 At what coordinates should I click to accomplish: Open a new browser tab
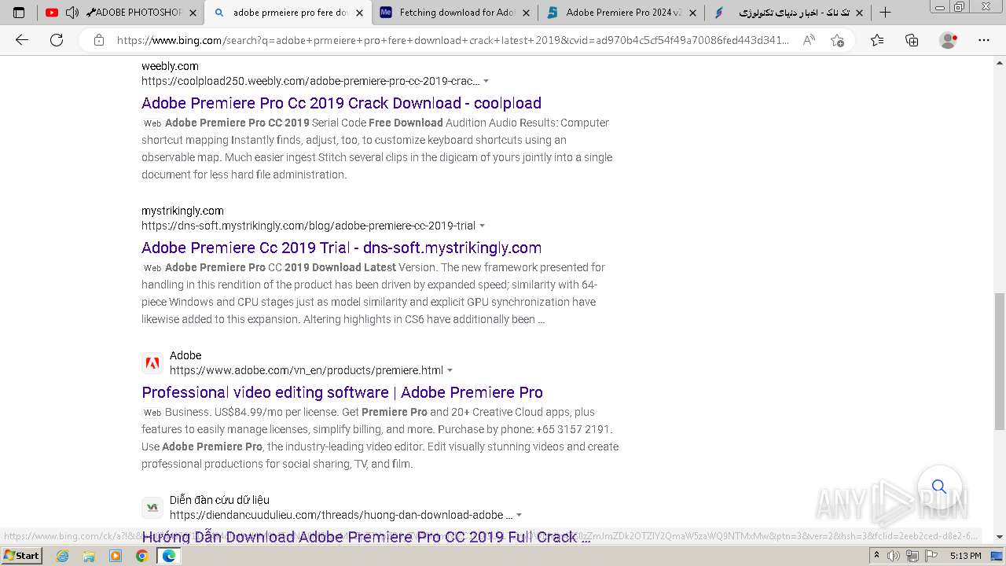pos(885,13)
